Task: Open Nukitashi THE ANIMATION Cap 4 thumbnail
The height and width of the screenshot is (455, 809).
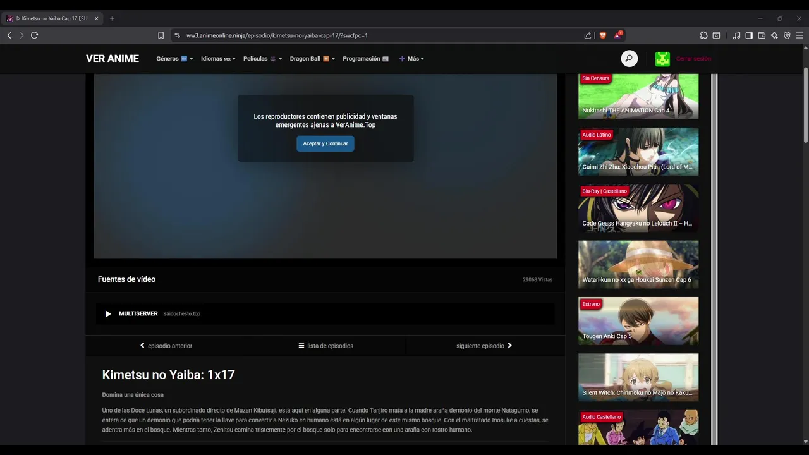Action: 638,96
